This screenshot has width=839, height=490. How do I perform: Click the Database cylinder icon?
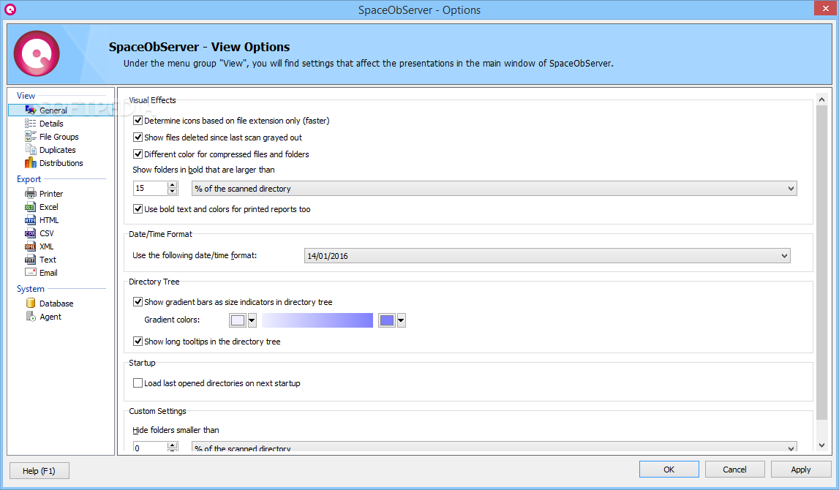[31, 304]
